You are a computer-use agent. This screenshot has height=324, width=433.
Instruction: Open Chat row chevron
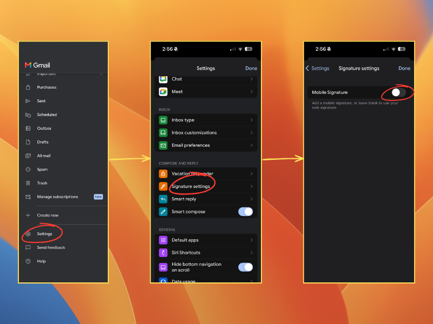coord(252,79)
